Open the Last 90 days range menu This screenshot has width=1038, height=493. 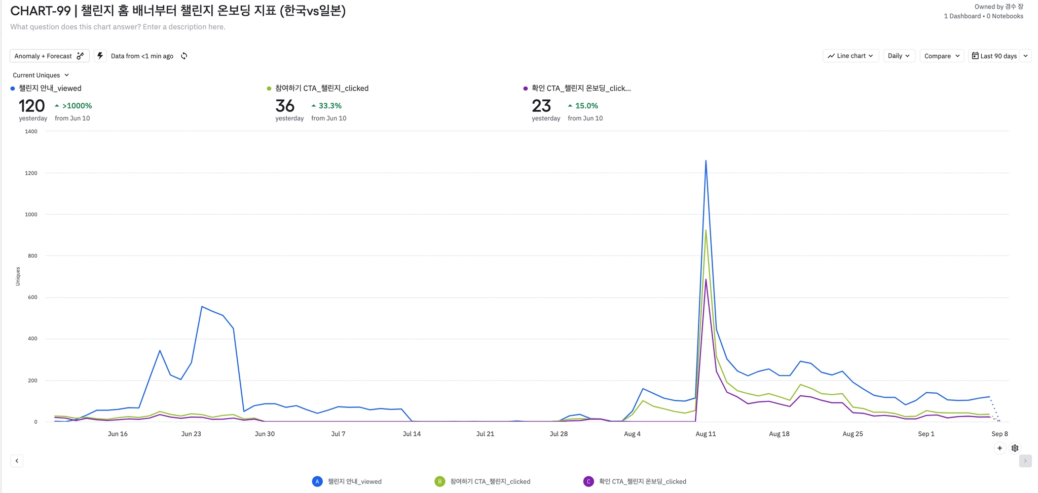pos(998,56)
